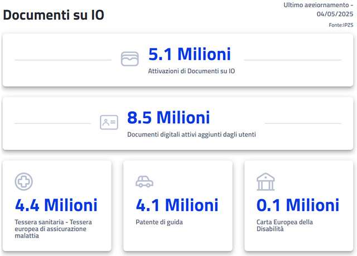
Task: Click the line left of the wallet icon
Action: [62, 60]
